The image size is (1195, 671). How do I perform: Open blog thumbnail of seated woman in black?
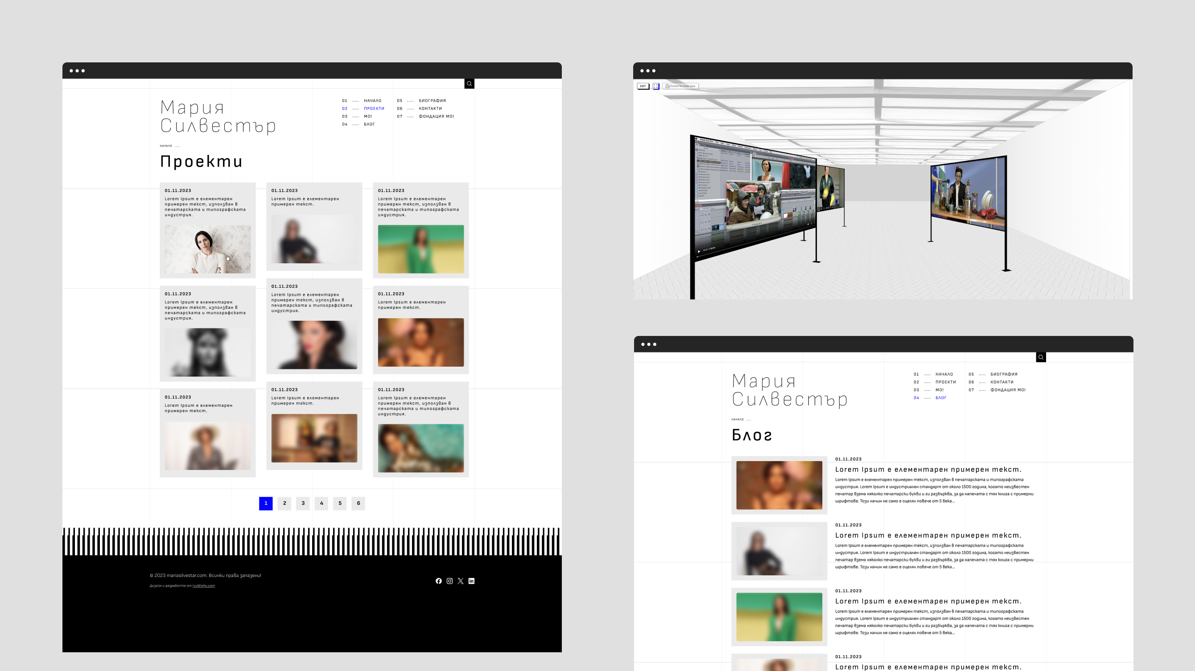click(779, 551)
